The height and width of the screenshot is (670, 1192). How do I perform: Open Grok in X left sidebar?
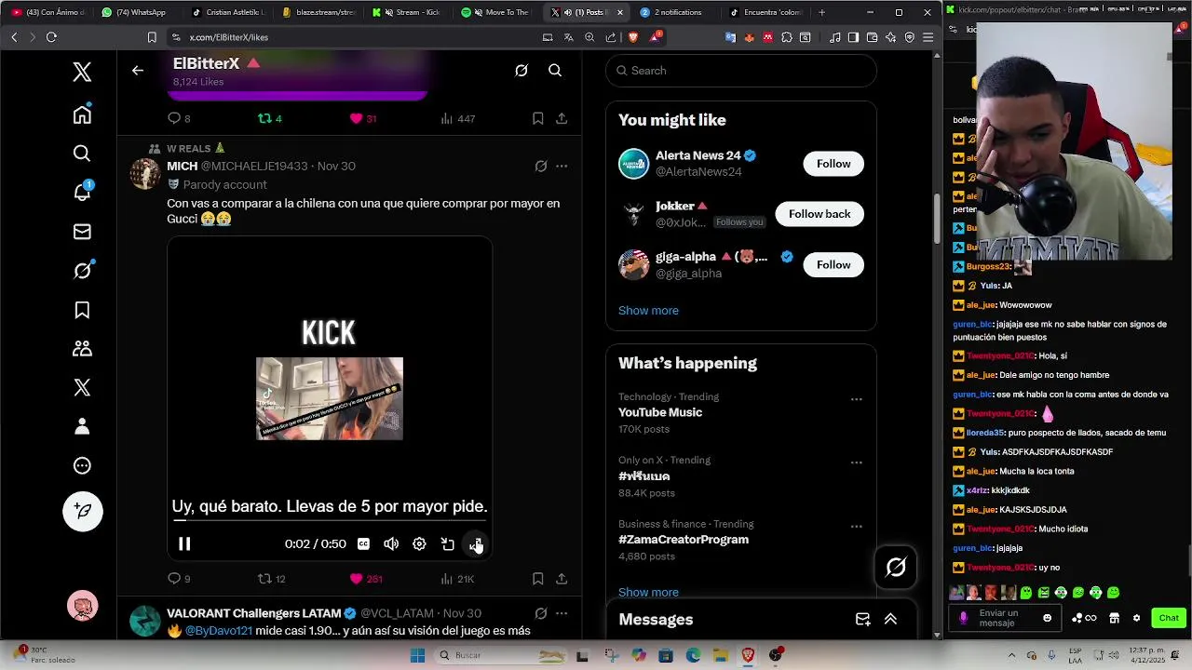[82, 271]
